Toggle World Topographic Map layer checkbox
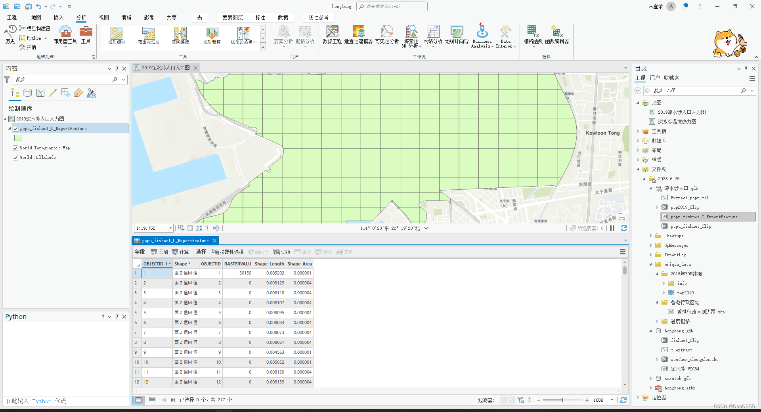This screenshot has width=761, height=412. tap(15, 148)
